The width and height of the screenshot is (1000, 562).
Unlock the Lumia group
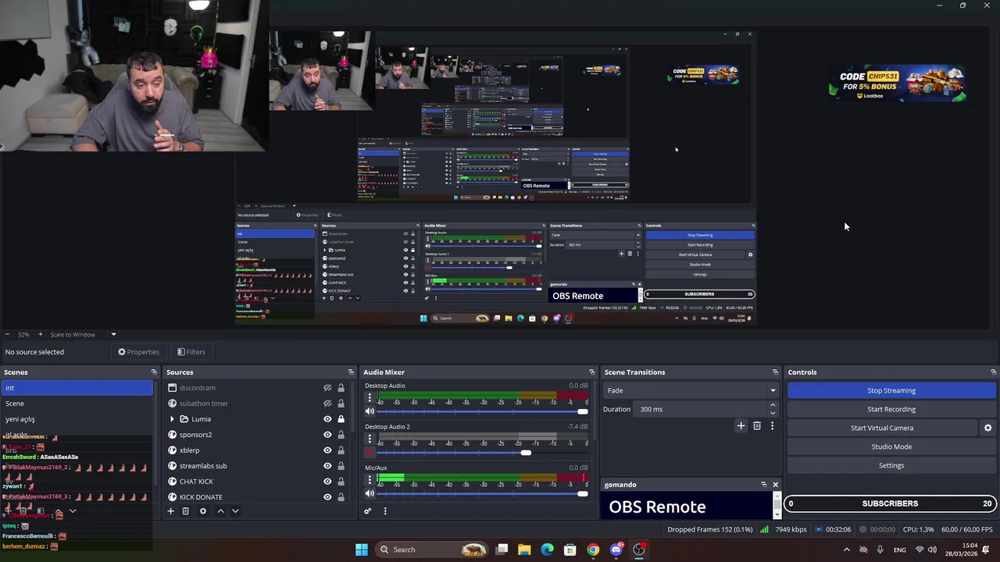click(341, 419)
